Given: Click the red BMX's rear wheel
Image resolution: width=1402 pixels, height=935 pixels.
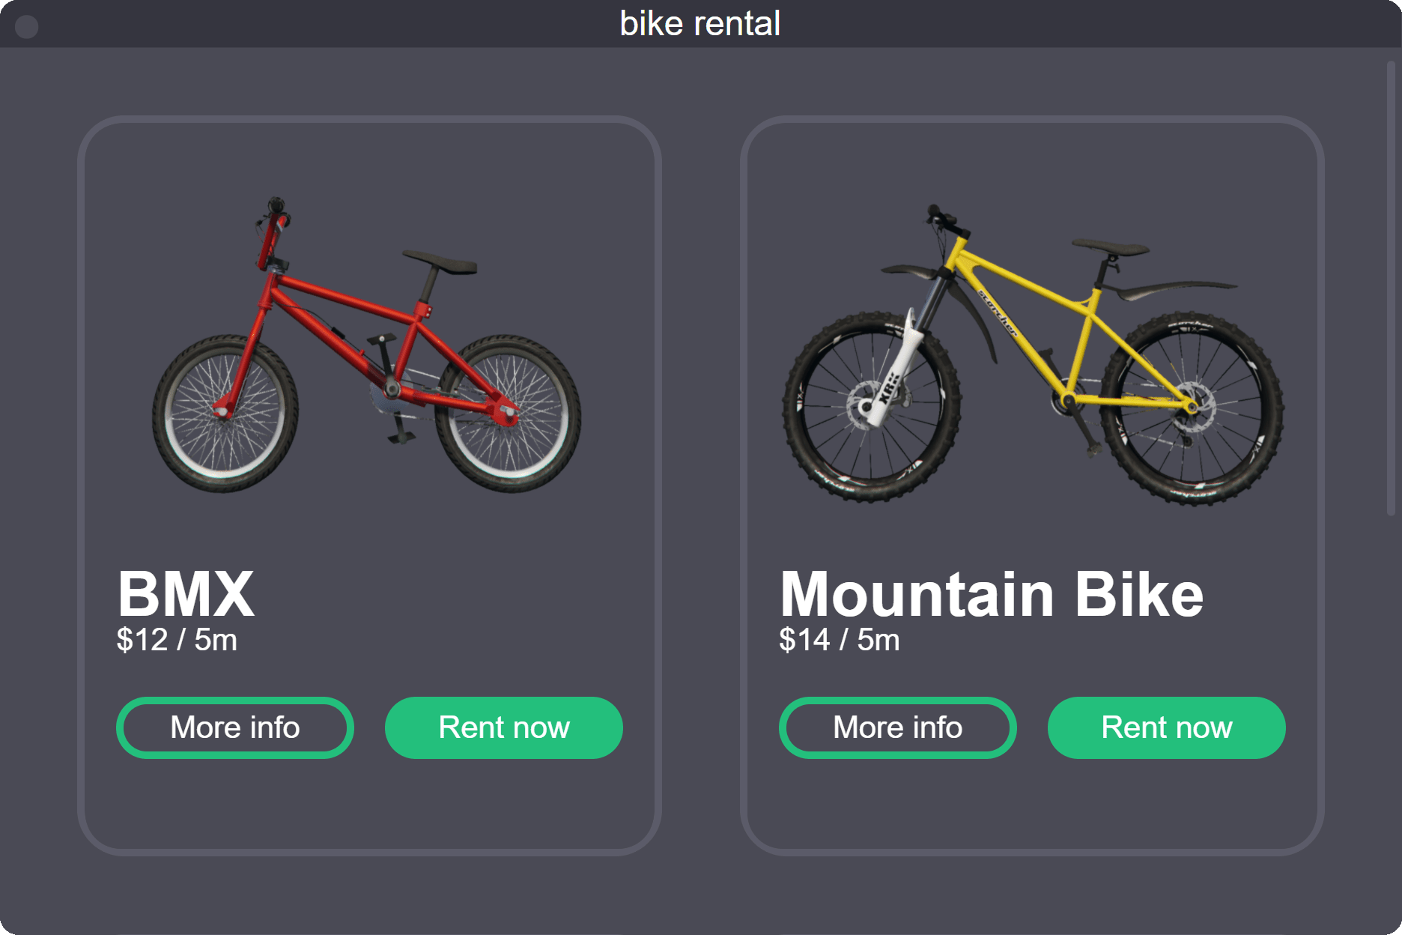Looking at the screenshot, I should pyautogui.click(x=508, y=413).
